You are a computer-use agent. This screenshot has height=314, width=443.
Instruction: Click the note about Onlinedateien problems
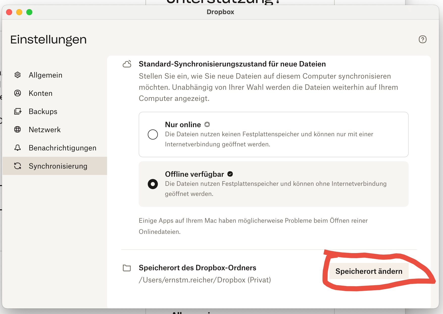[x=253, y=226]
